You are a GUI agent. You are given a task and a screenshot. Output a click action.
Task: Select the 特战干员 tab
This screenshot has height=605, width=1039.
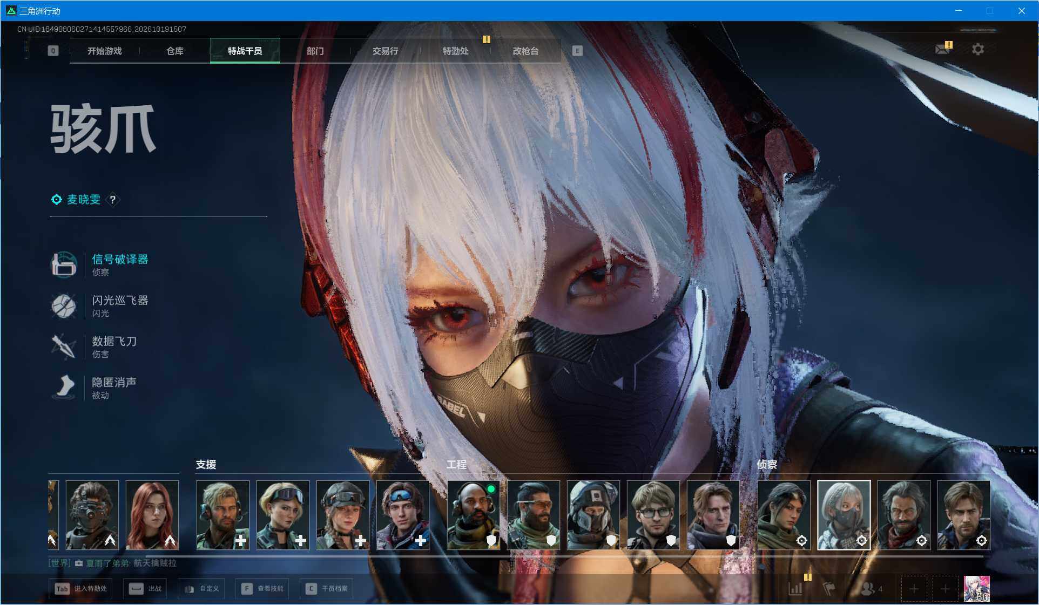(245, 51)
